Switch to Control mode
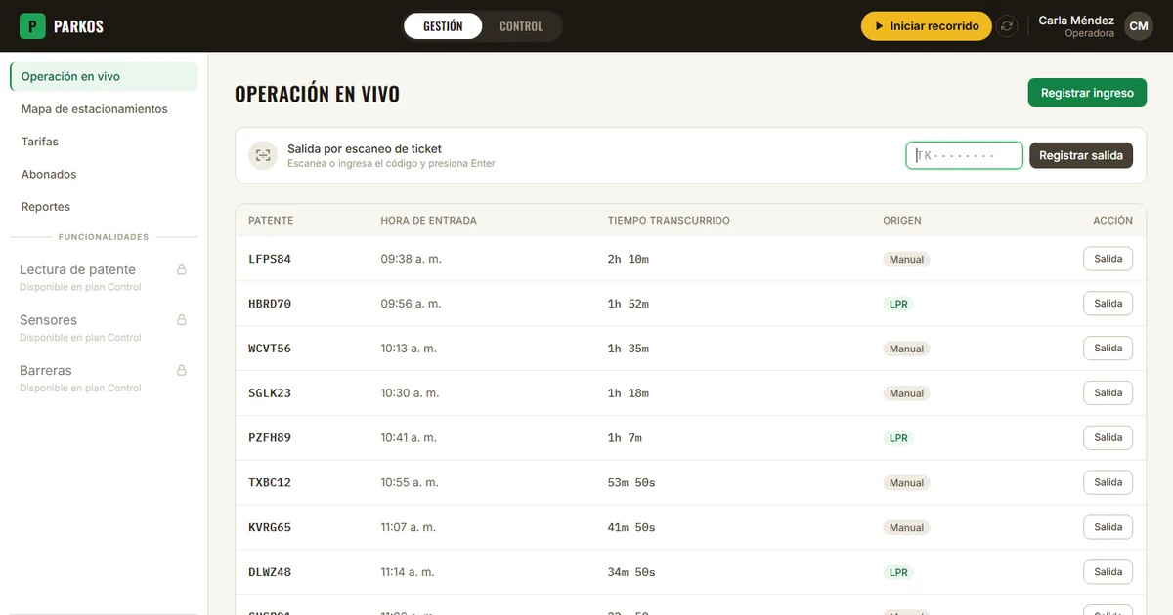Screen dimensions: 1173x615 [521, 26]
